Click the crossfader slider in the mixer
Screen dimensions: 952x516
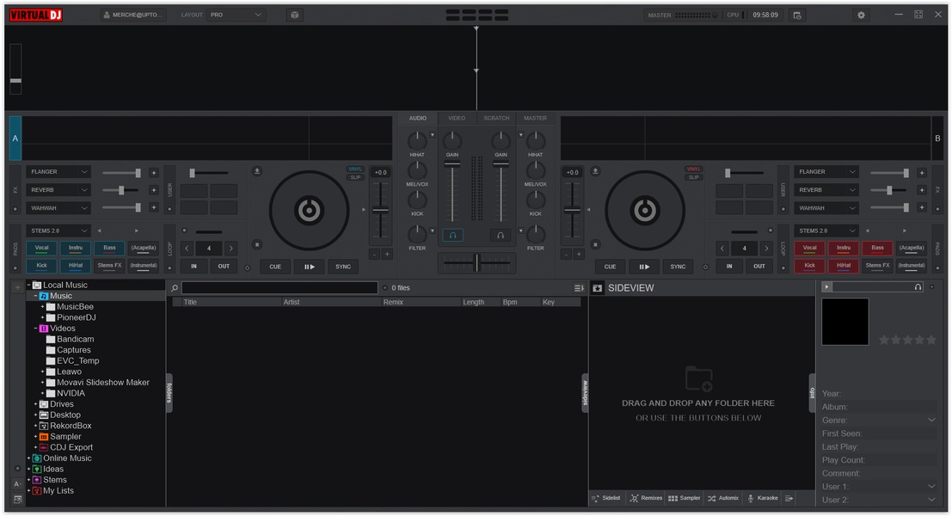click(x=476, y=263)
